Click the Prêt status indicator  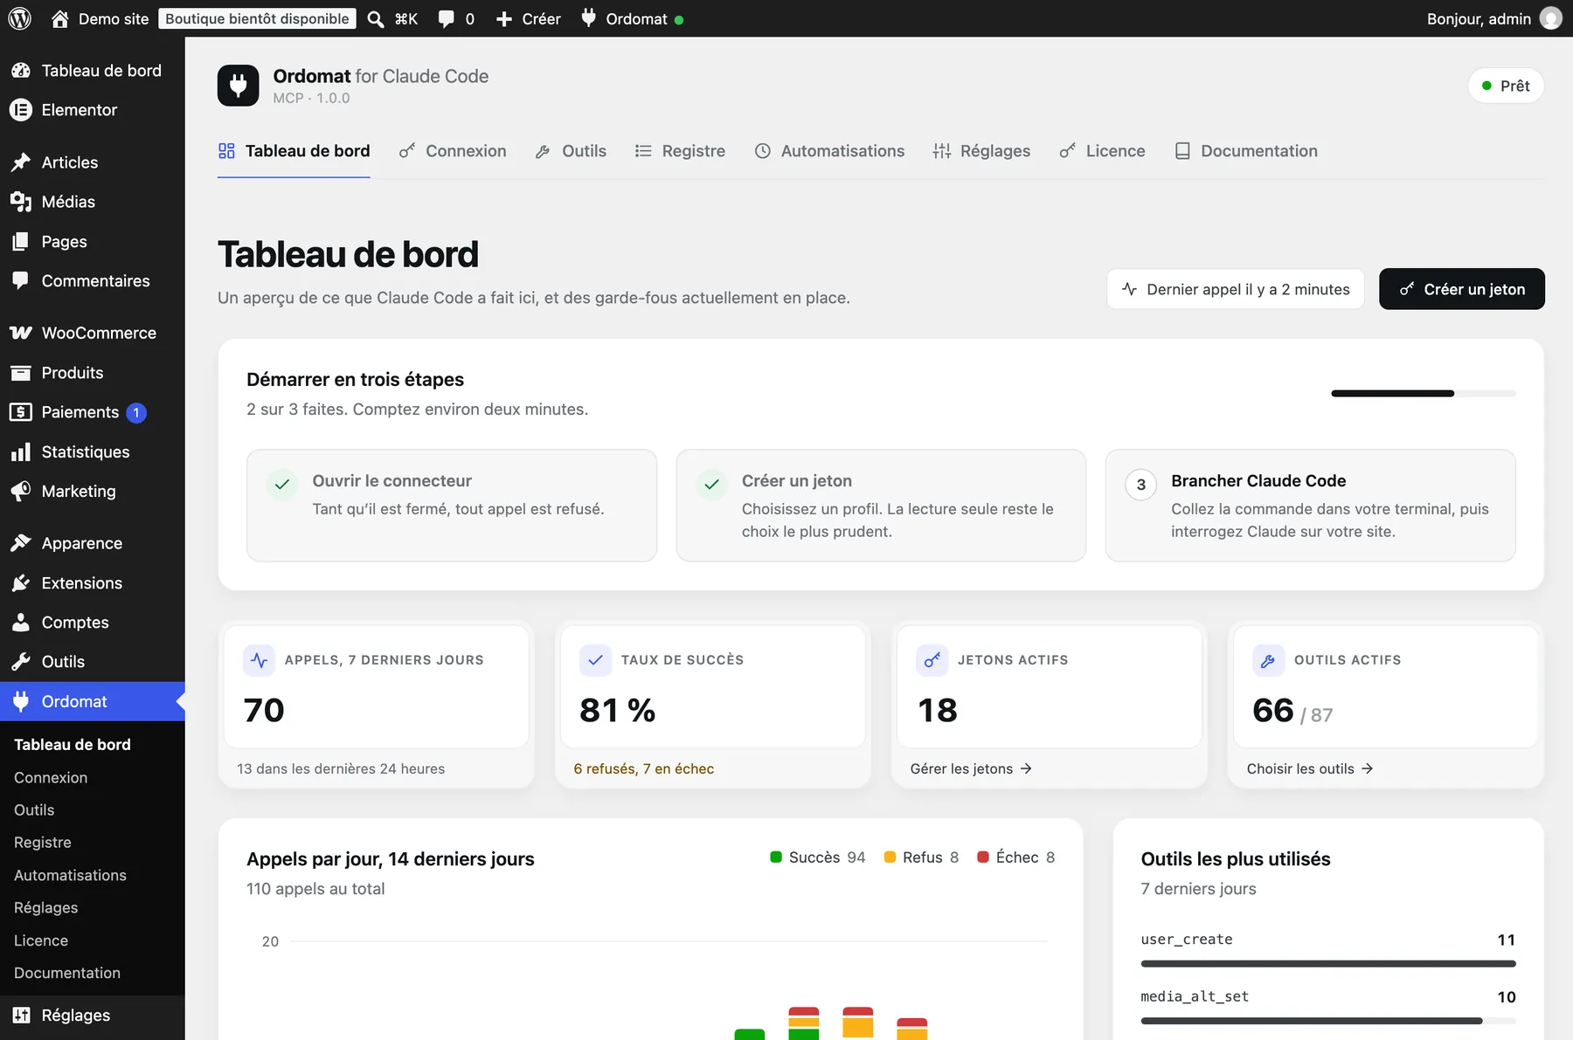(x=1506, y=86)
